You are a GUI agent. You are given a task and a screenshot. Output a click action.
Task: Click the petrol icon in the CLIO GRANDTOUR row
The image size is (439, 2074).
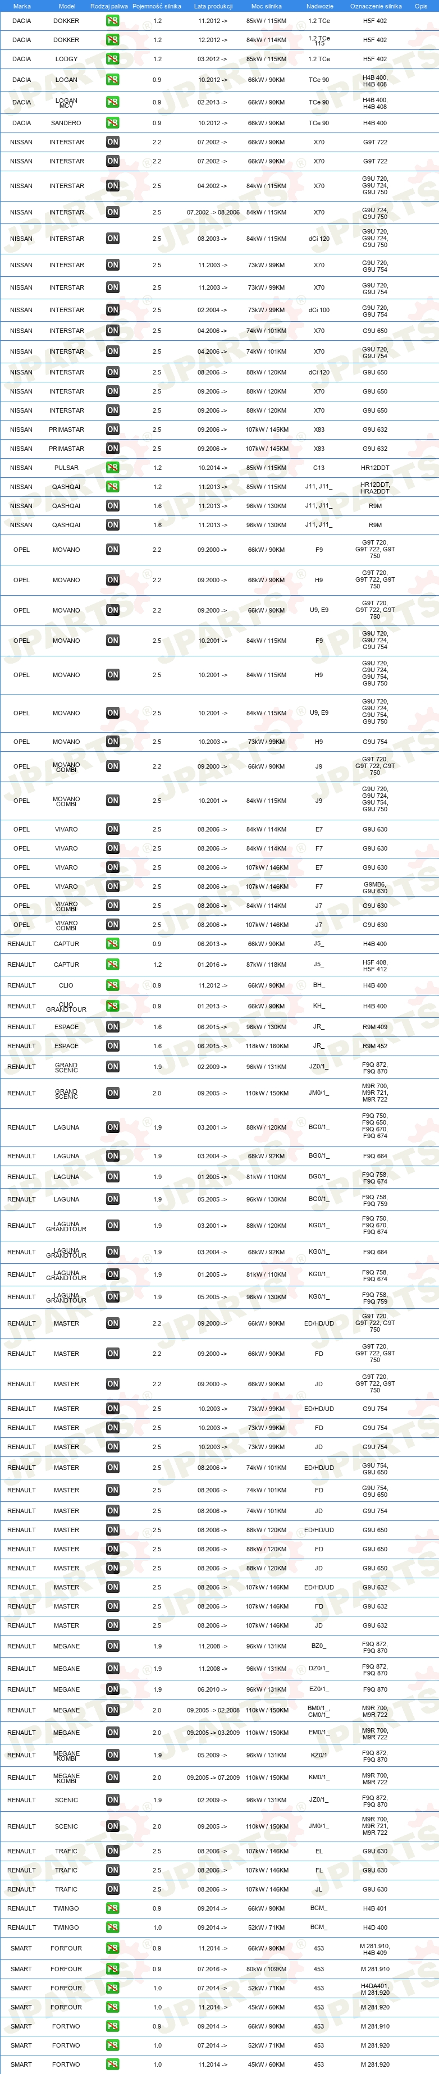coord(113,1007)
